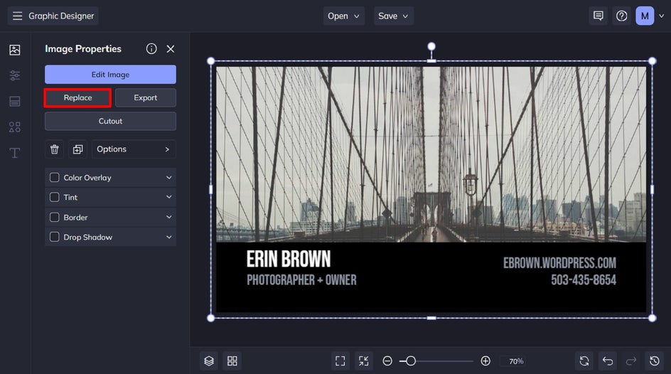Click the Open menu in top bar

pos(344,16)
